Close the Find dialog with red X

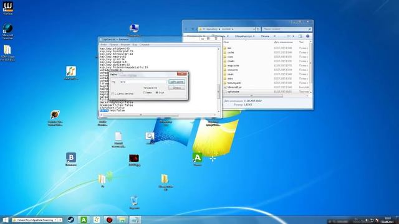pos(182,73)
